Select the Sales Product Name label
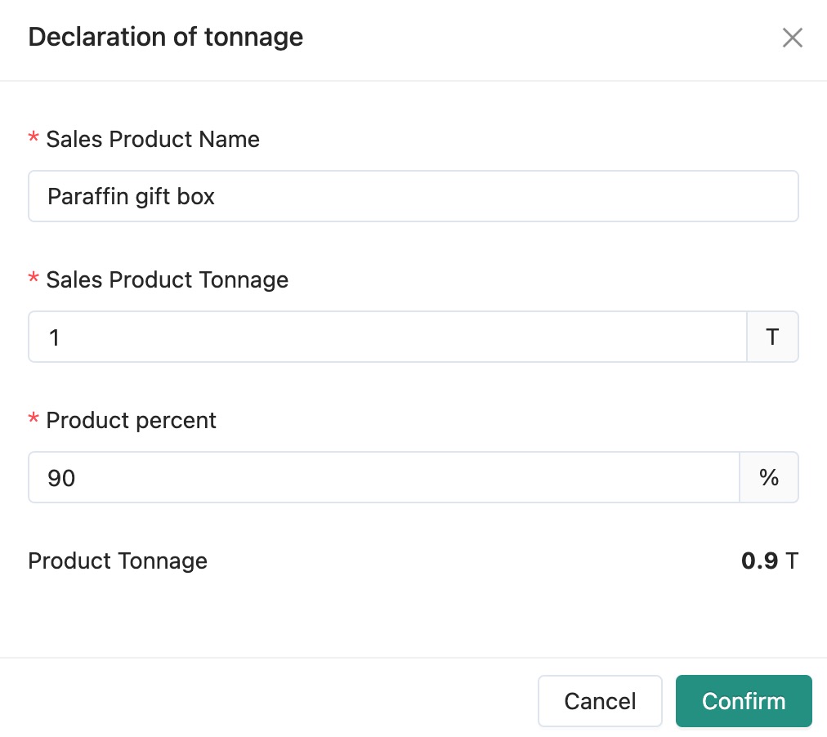 tap(153, 139)
